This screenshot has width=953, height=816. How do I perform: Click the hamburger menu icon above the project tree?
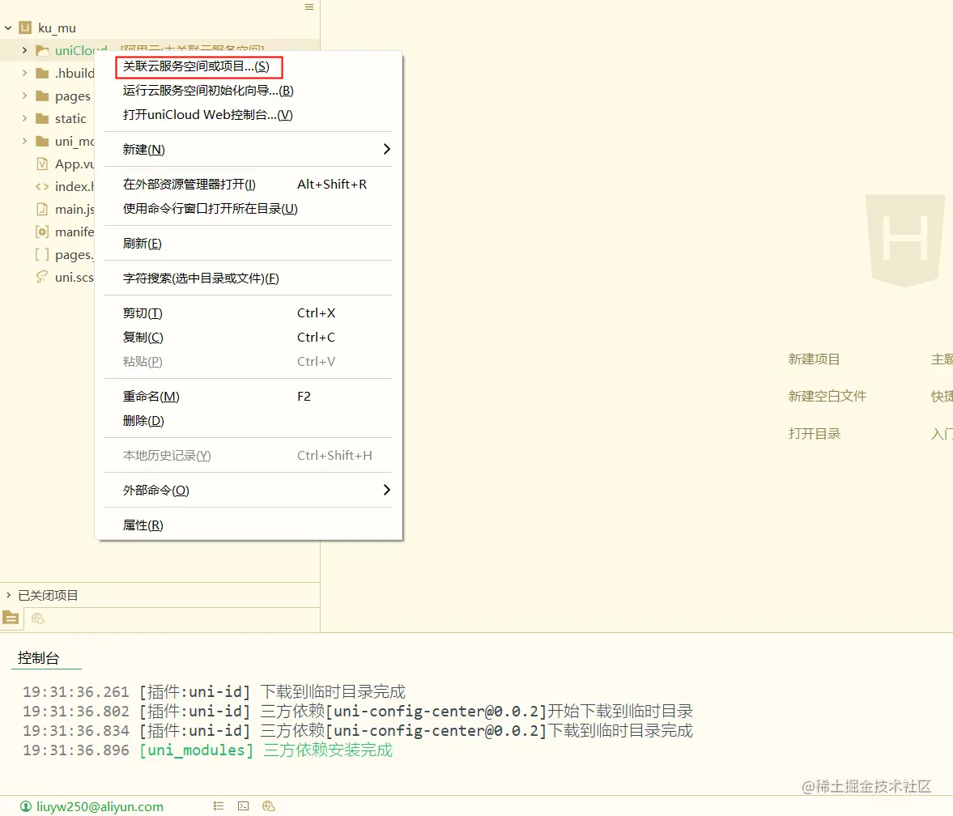pos(309,6)
